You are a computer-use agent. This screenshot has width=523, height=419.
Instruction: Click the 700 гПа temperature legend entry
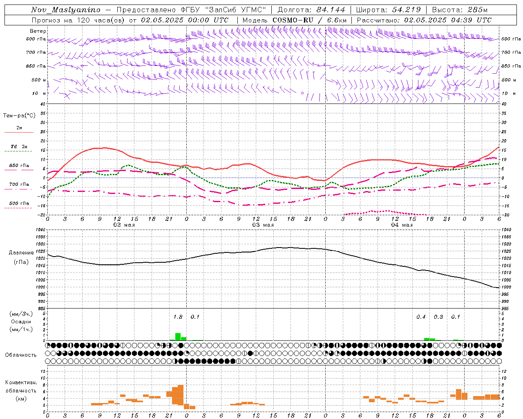click(x=19, y=185)
